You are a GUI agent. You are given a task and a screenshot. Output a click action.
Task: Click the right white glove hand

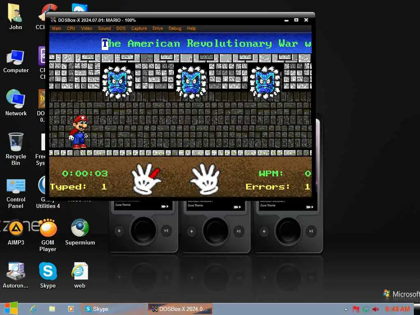[205, 179]
